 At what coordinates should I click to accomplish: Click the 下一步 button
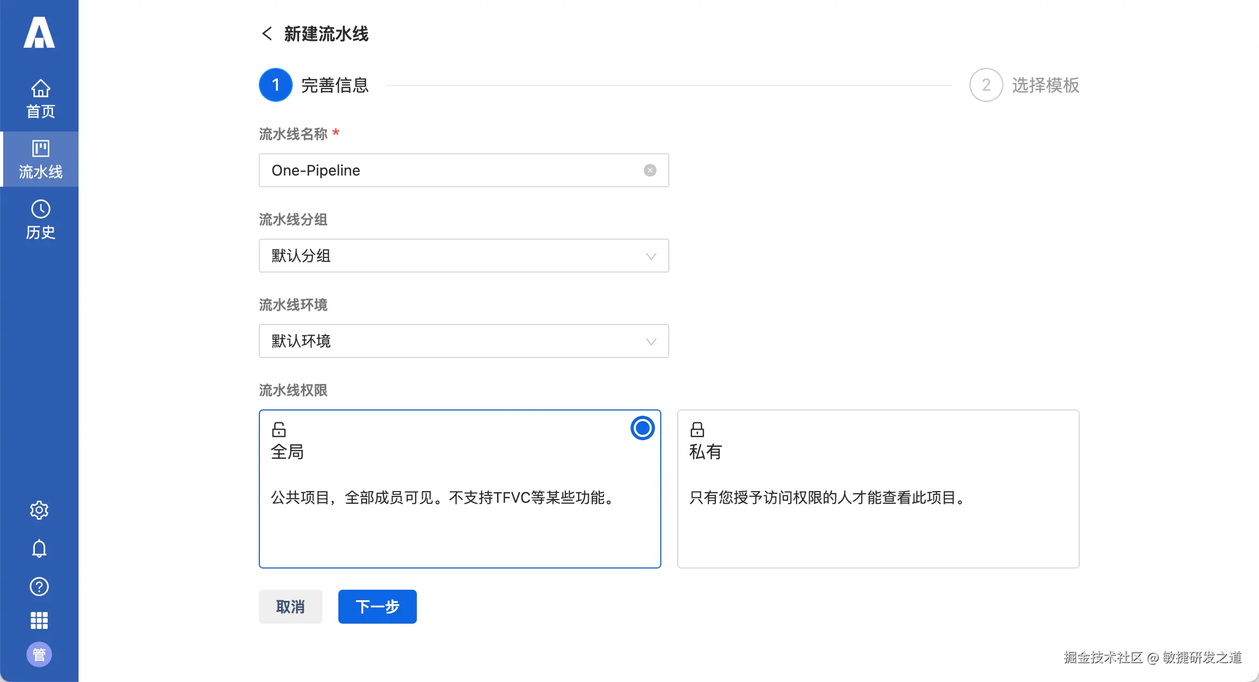pos(377,607)
